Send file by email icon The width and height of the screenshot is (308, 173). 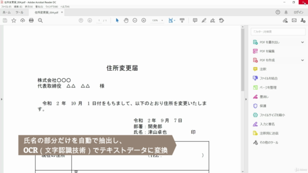coord(294,20)
